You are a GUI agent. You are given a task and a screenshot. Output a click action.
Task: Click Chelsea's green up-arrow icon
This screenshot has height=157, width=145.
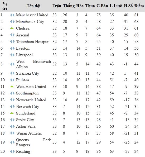[x=12, y=28]
